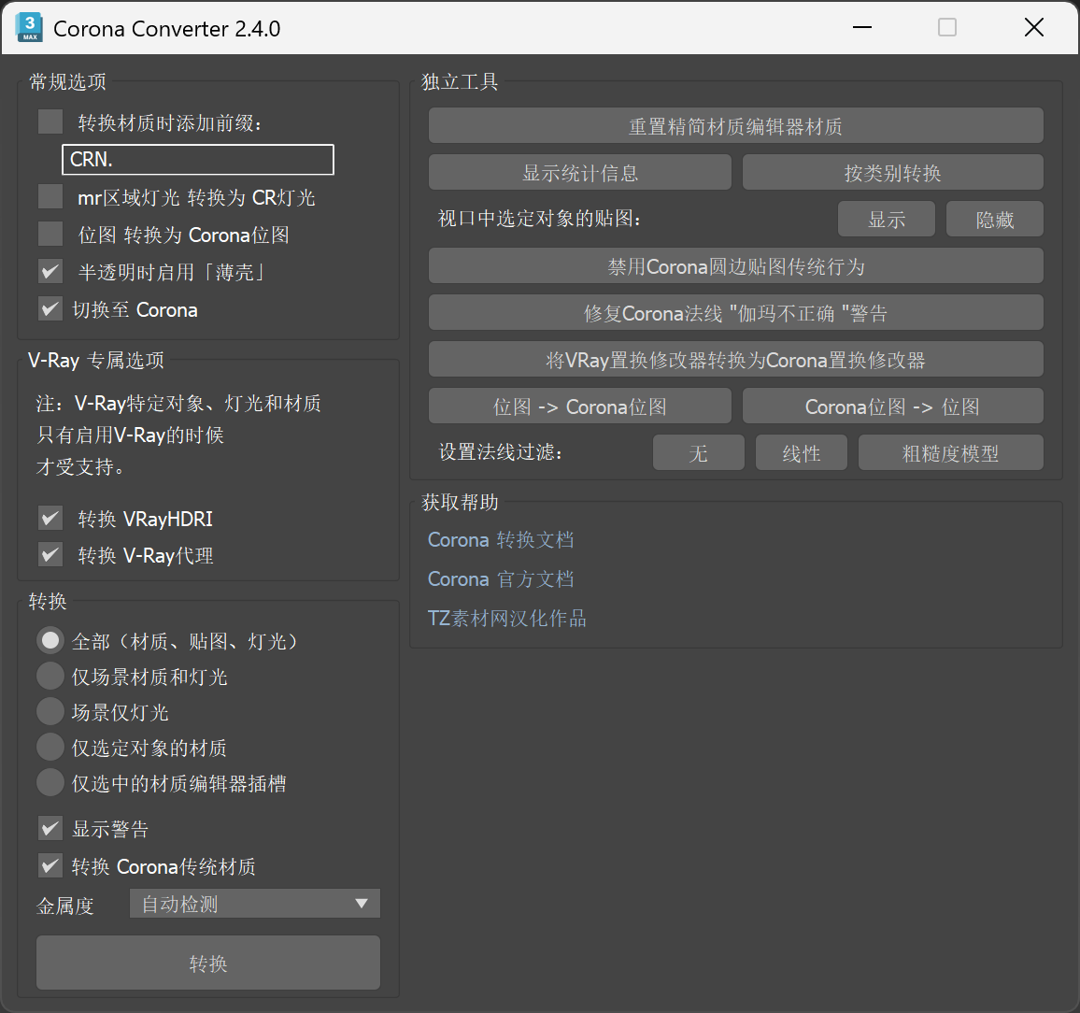Set normal filtering to 粗糙度模型
Image resolution: width=1080 pixels, height=1013 pixels.
click(950, 452)
